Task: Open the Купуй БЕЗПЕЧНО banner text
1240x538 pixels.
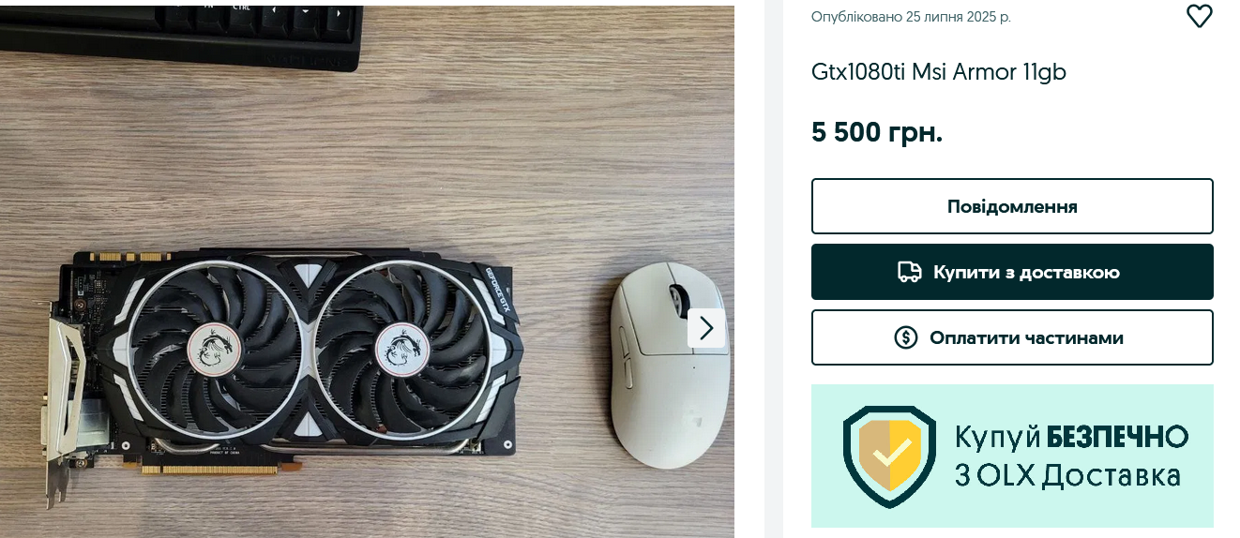Action: coord(1071,436)
